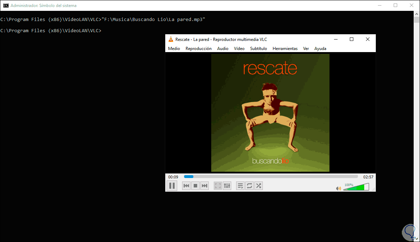Maximize the Símbolo del sistema window
Screen dimensions: 420x242
395,5
